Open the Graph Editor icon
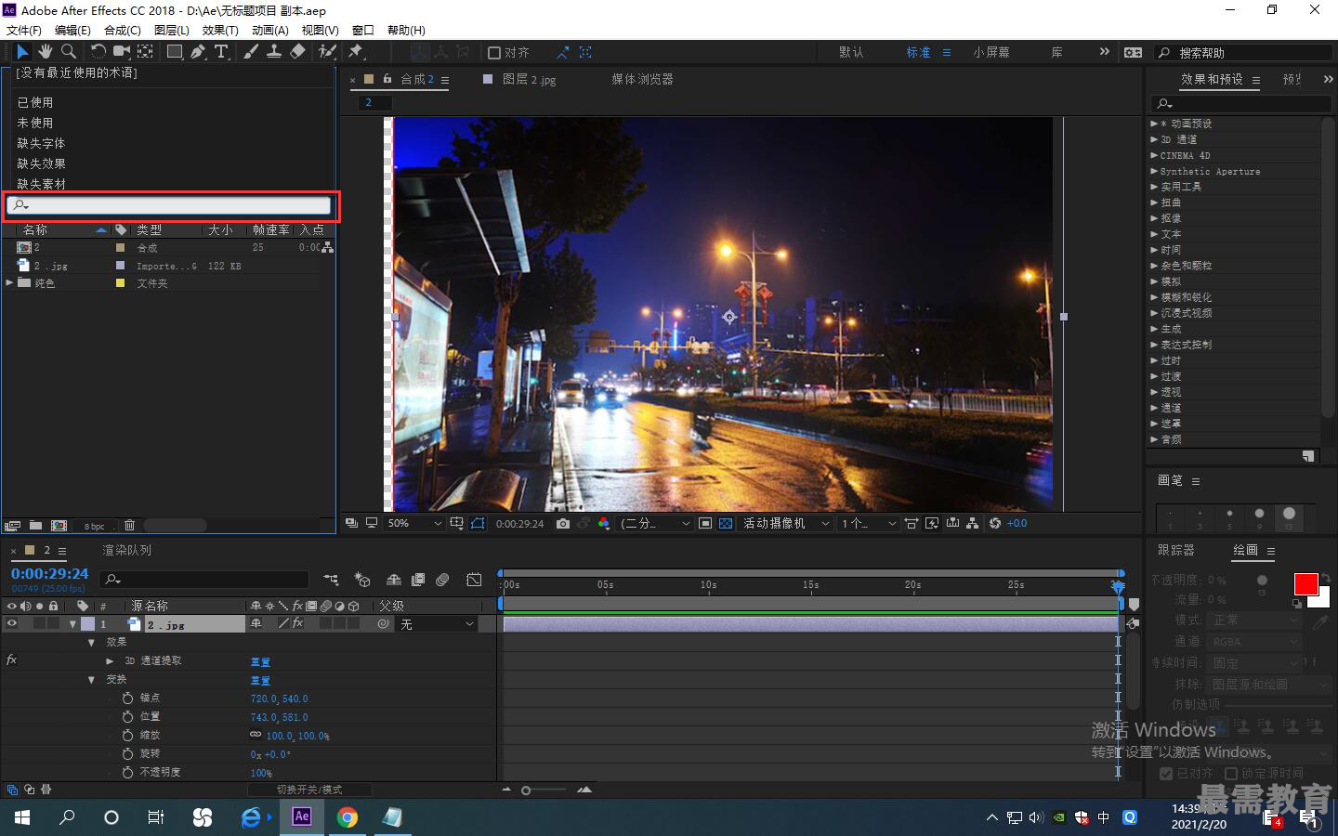This screenshot has width=1338, height=836. pyautogui.click(x=474, y=580)
